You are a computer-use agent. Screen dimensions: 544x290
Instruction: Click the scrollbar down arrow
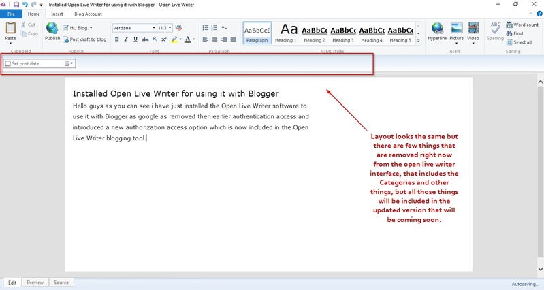pyautogui.click(x=540, y=269)
